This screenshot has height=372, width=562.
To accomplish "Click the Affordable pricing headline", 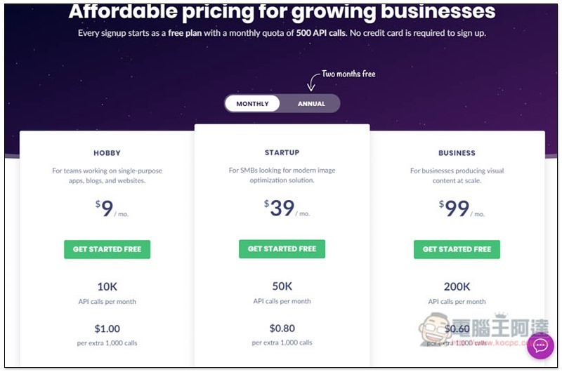I will click(x=282, y=11).
